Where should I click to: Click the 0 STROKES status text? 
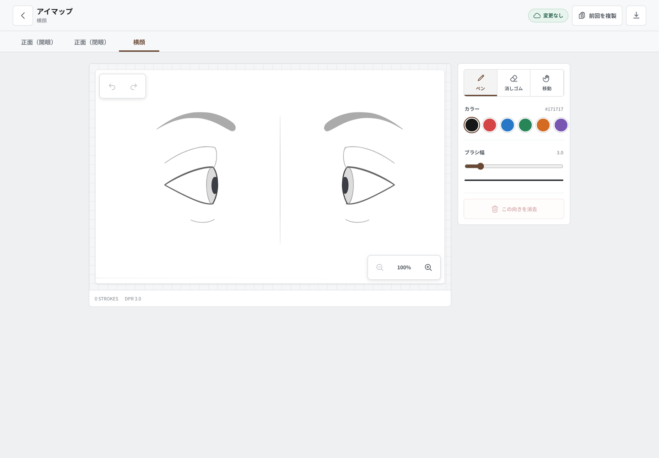coord(107,299)
